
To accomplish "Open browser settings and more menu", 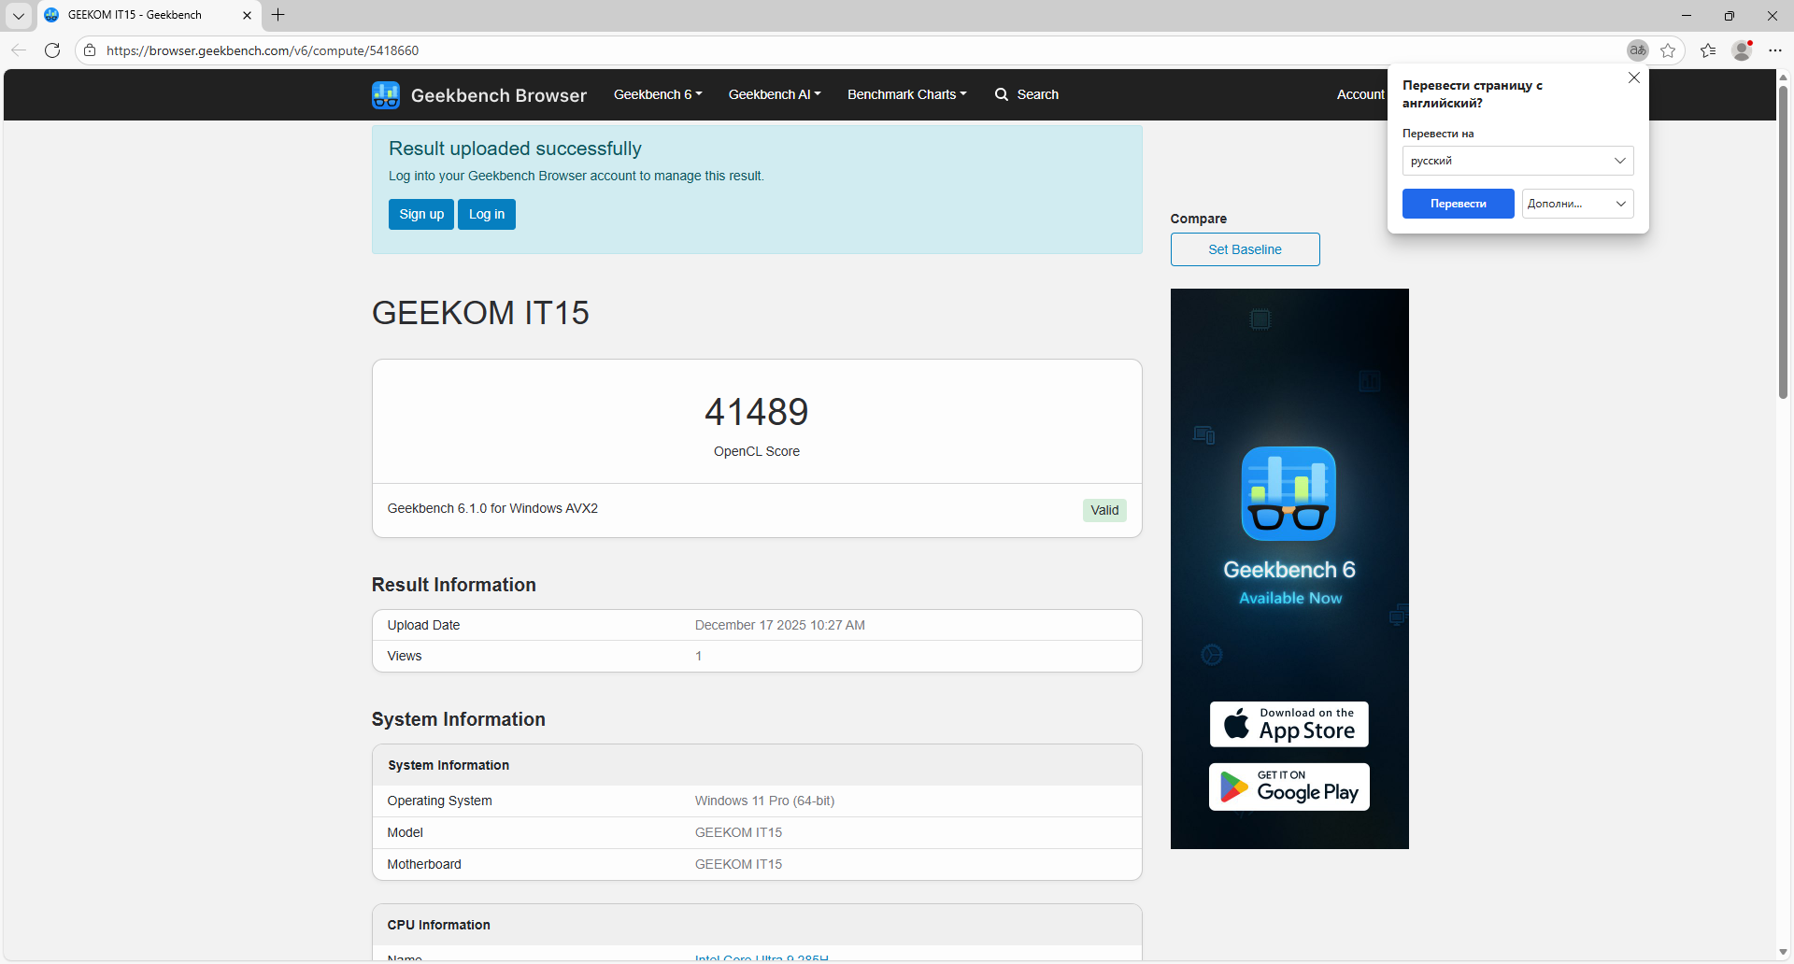I will tap(1775, 50).
